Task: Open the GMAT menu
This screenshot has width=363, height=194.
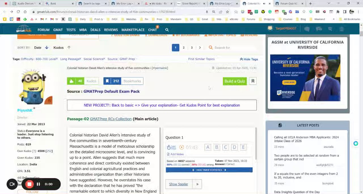Action: pyautogui.click(x=58, y=30)
